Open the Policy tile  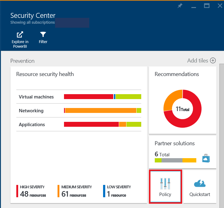pos(166,186)
